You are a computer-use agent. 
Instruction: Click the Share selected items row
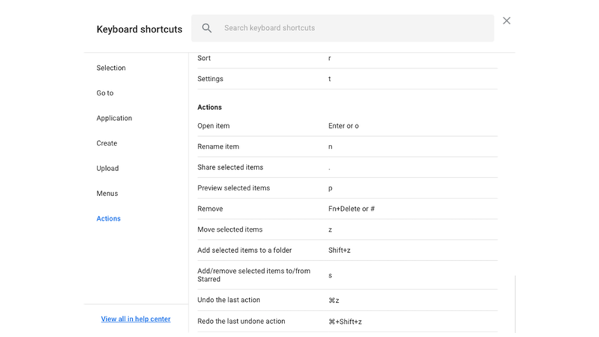(x=348, y=167)
